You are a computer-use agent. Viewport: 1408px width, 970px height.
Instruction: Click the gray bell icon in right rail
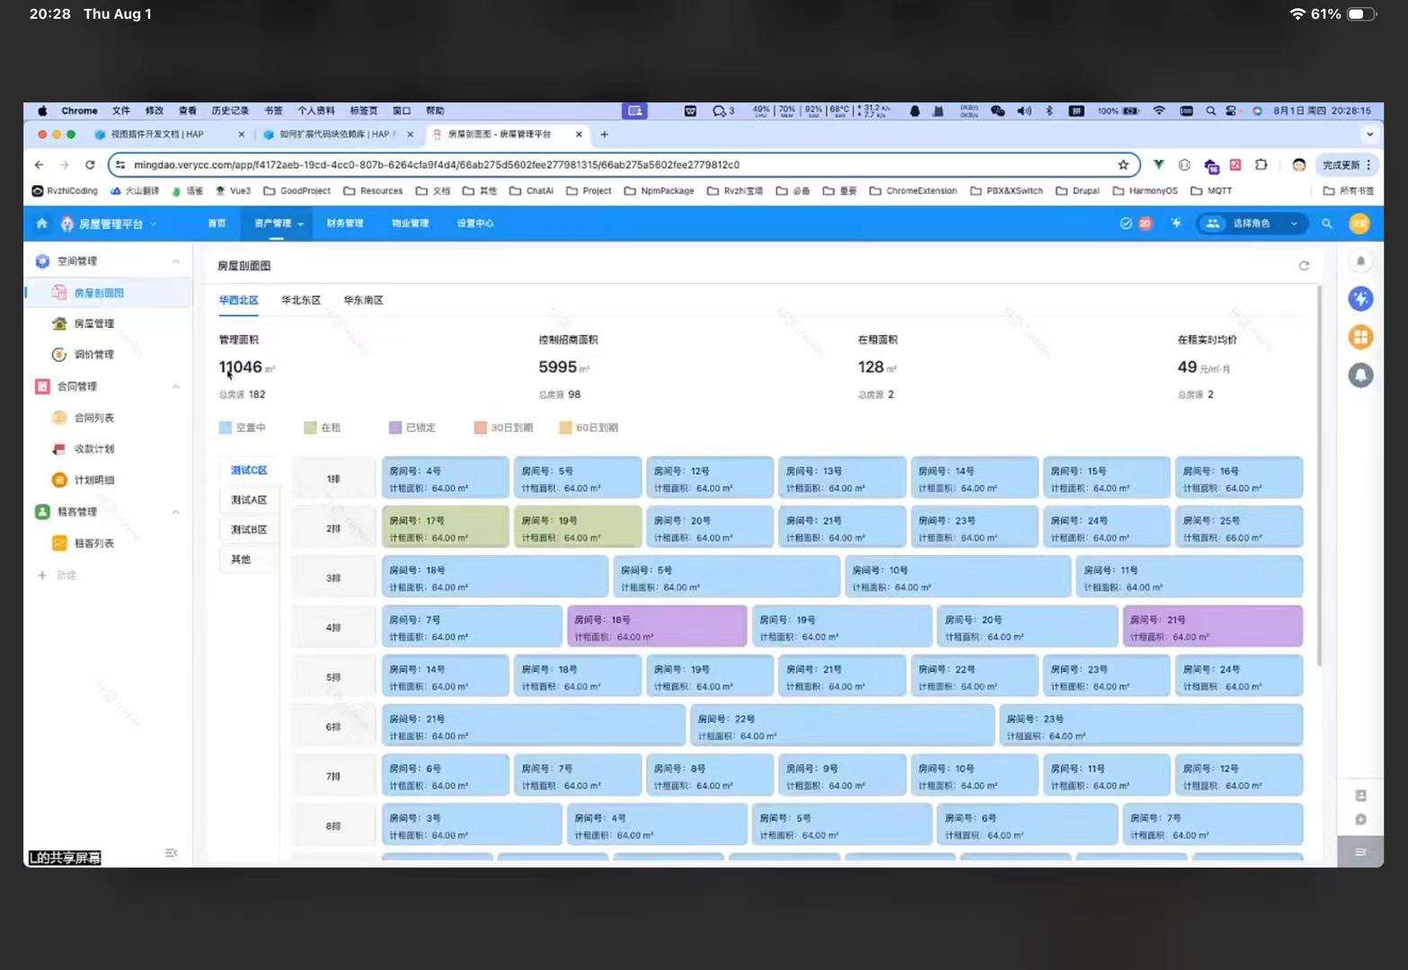1360,375
